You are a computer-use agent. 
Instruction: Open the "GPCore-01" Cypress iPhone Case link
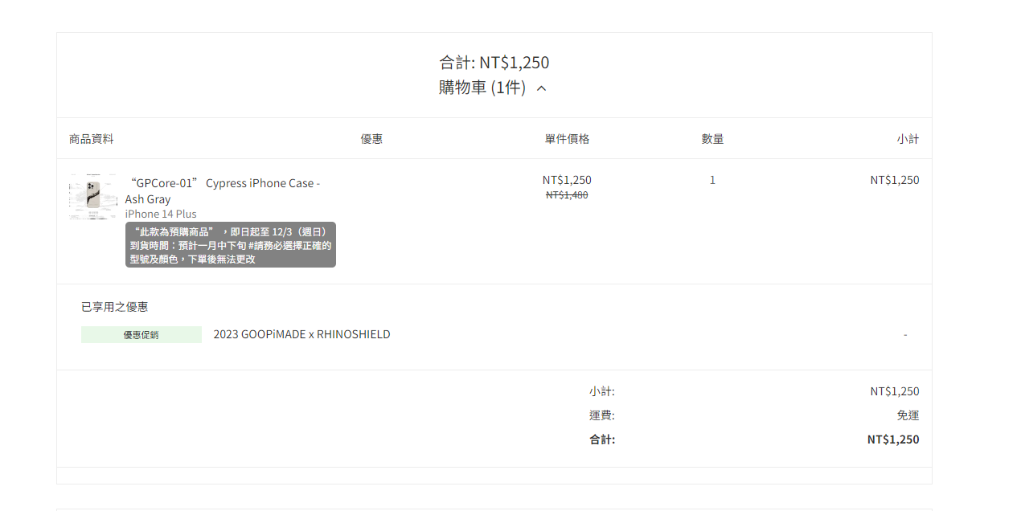pos(223,191)
